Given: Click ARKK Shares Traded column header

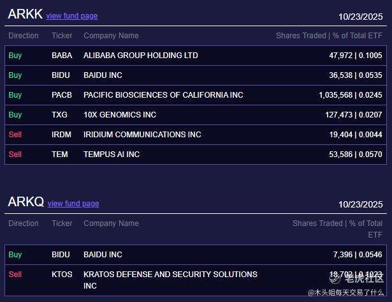Looking at the screenshot, I should [x=329, y=36].
